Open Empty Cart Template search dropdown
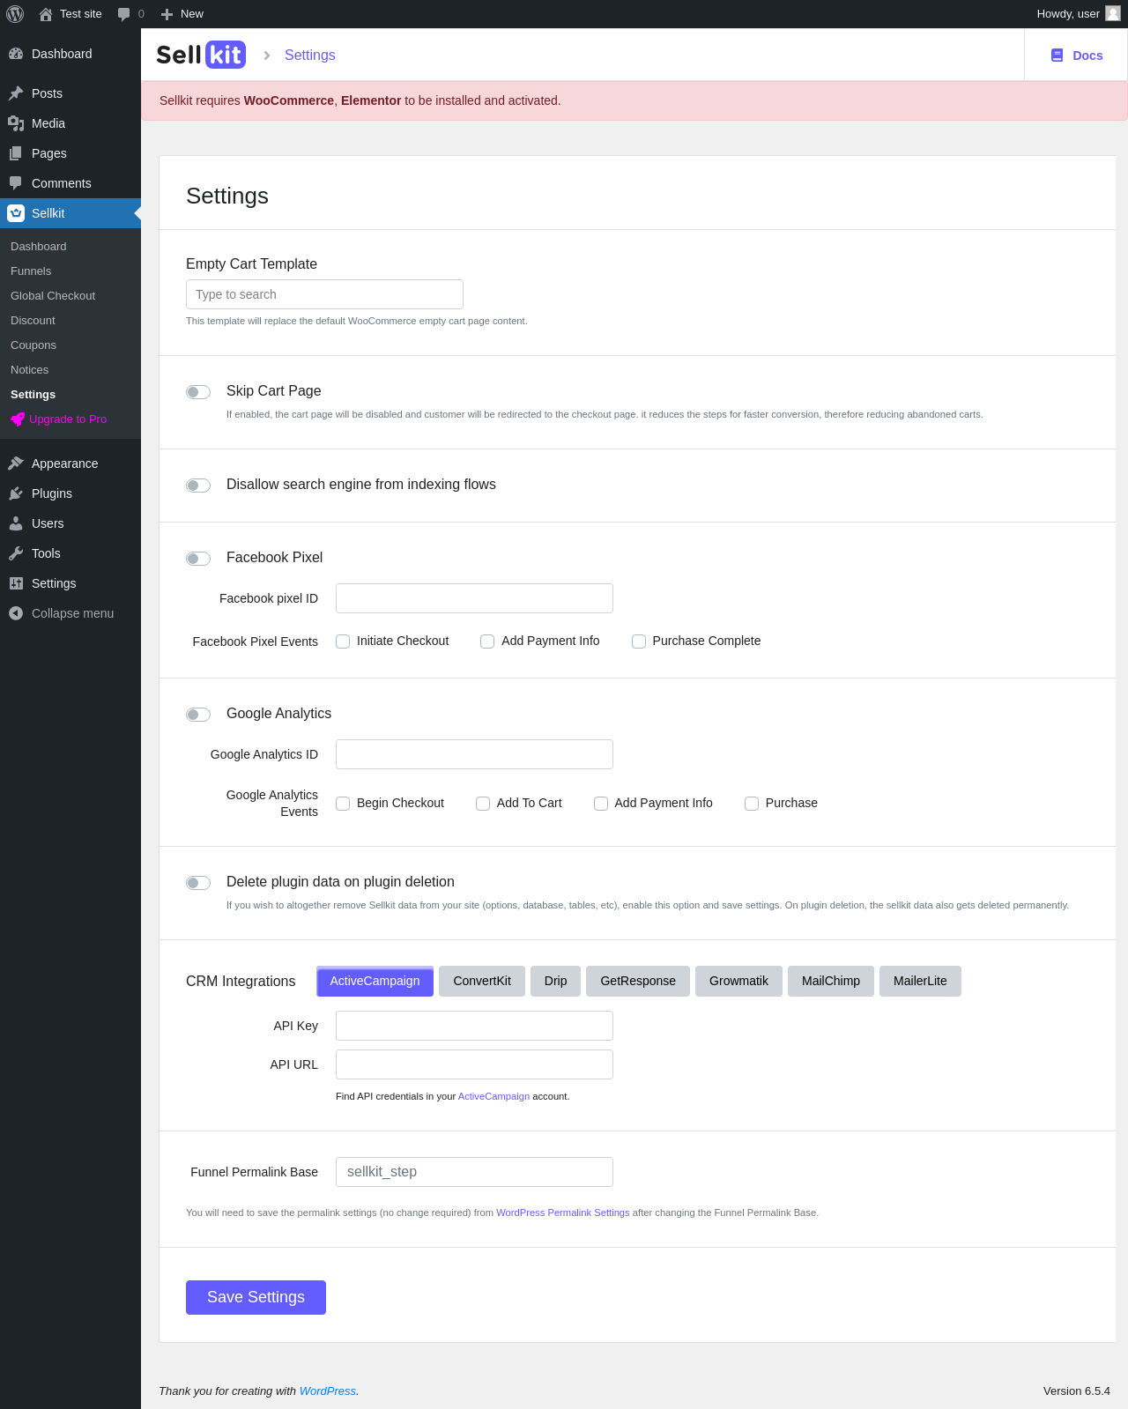 click(x=324, y=294)
